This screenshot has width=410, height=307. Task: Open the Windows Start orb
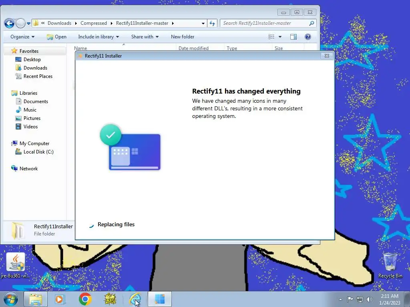[10, 299]
